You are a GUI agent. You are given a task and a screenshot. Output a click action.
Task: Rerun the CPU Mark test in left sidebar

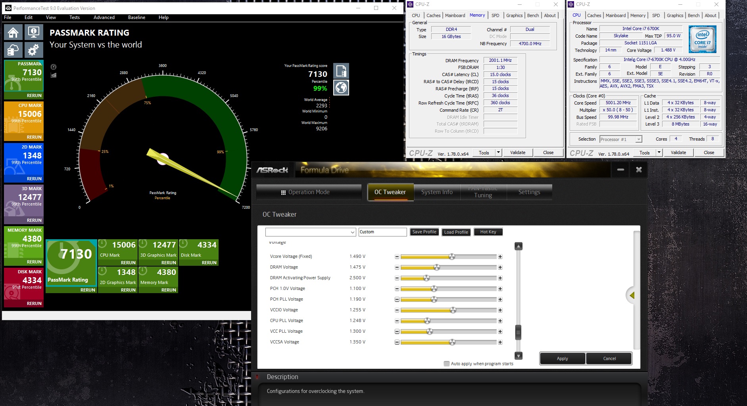coord(34,137)
